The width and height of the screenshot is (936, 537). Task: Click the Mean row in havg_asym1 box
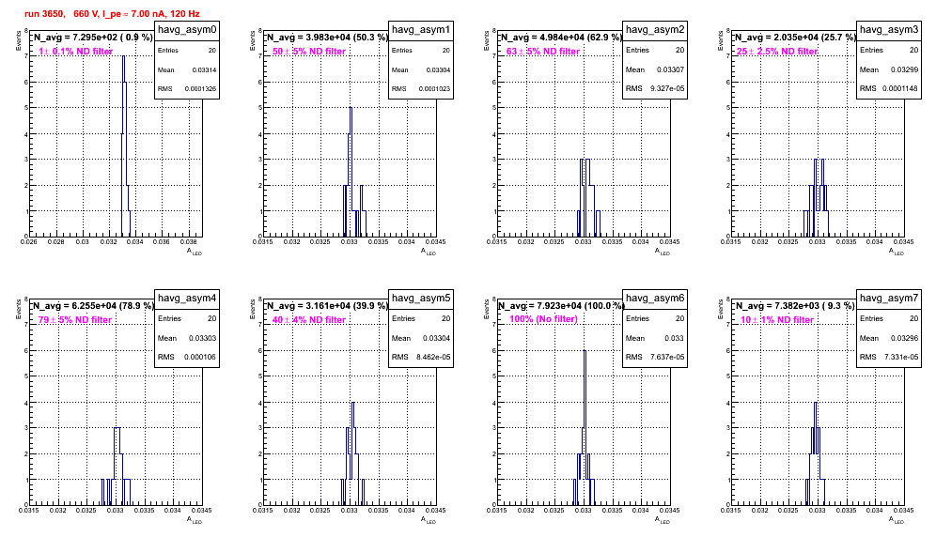click(421, 69)
